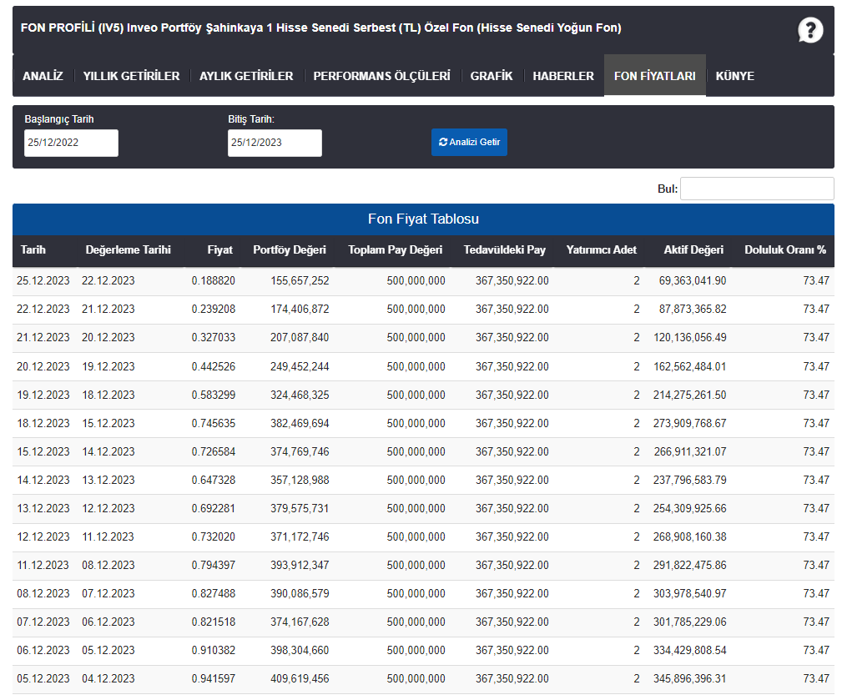
Task: Switch to the ANALİZ tab
Action: 43,76
